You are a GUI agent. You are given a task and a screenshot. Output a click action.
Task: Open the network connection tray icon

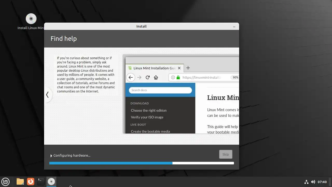306,182
